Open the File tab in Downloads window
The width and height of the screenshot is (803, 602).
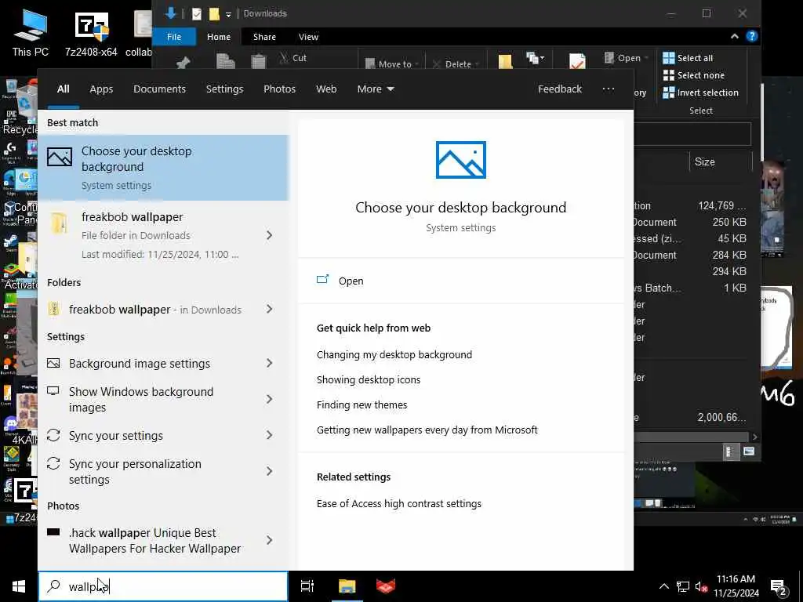click(x=174, y=37)
